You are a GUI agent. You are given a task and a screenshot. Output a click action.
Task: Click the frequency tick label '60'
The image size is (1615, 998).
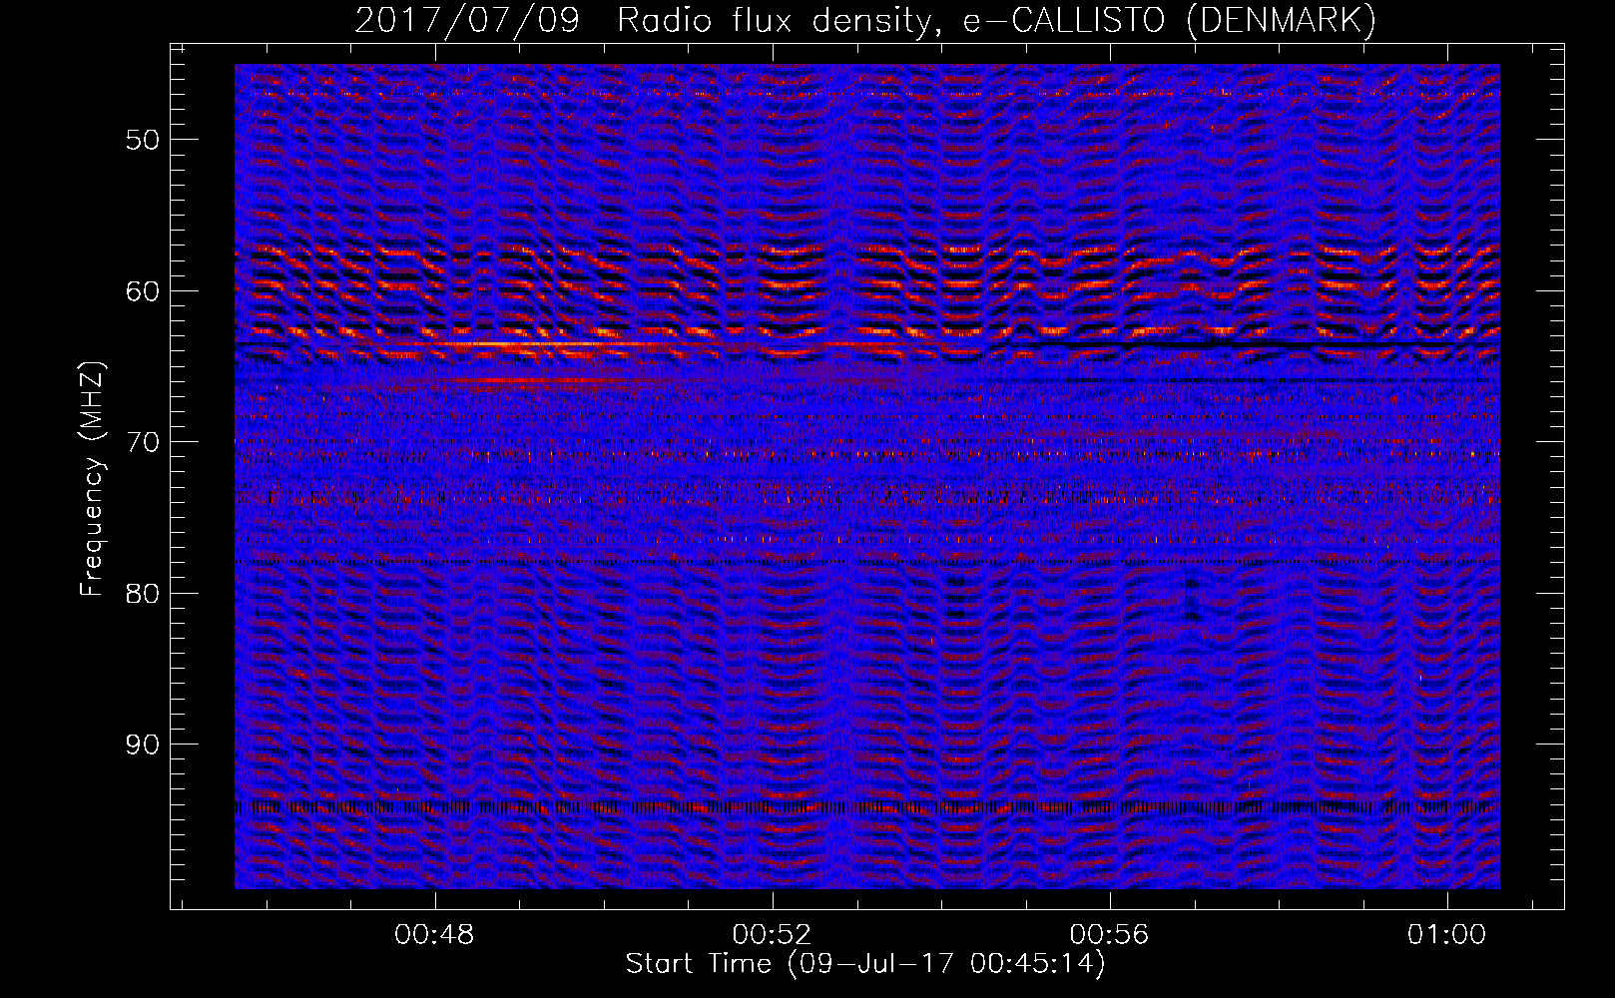[143, 291]
